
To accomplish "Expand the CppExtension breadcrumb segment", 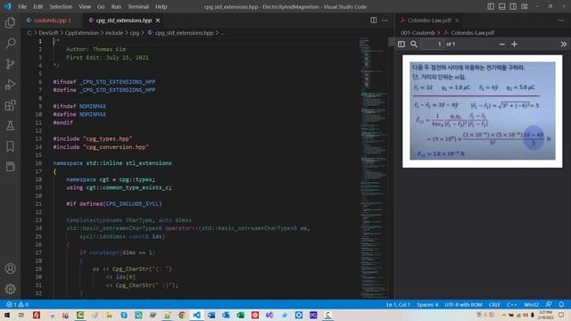I will pyautogui.click(x=81, y=33).
